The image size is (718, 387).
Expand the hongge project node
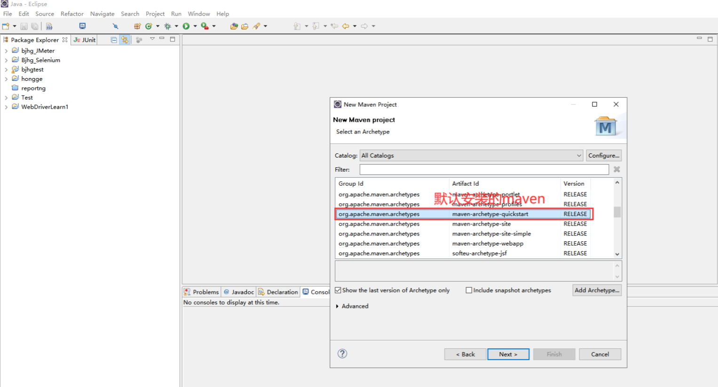click(x=6, y=79)
